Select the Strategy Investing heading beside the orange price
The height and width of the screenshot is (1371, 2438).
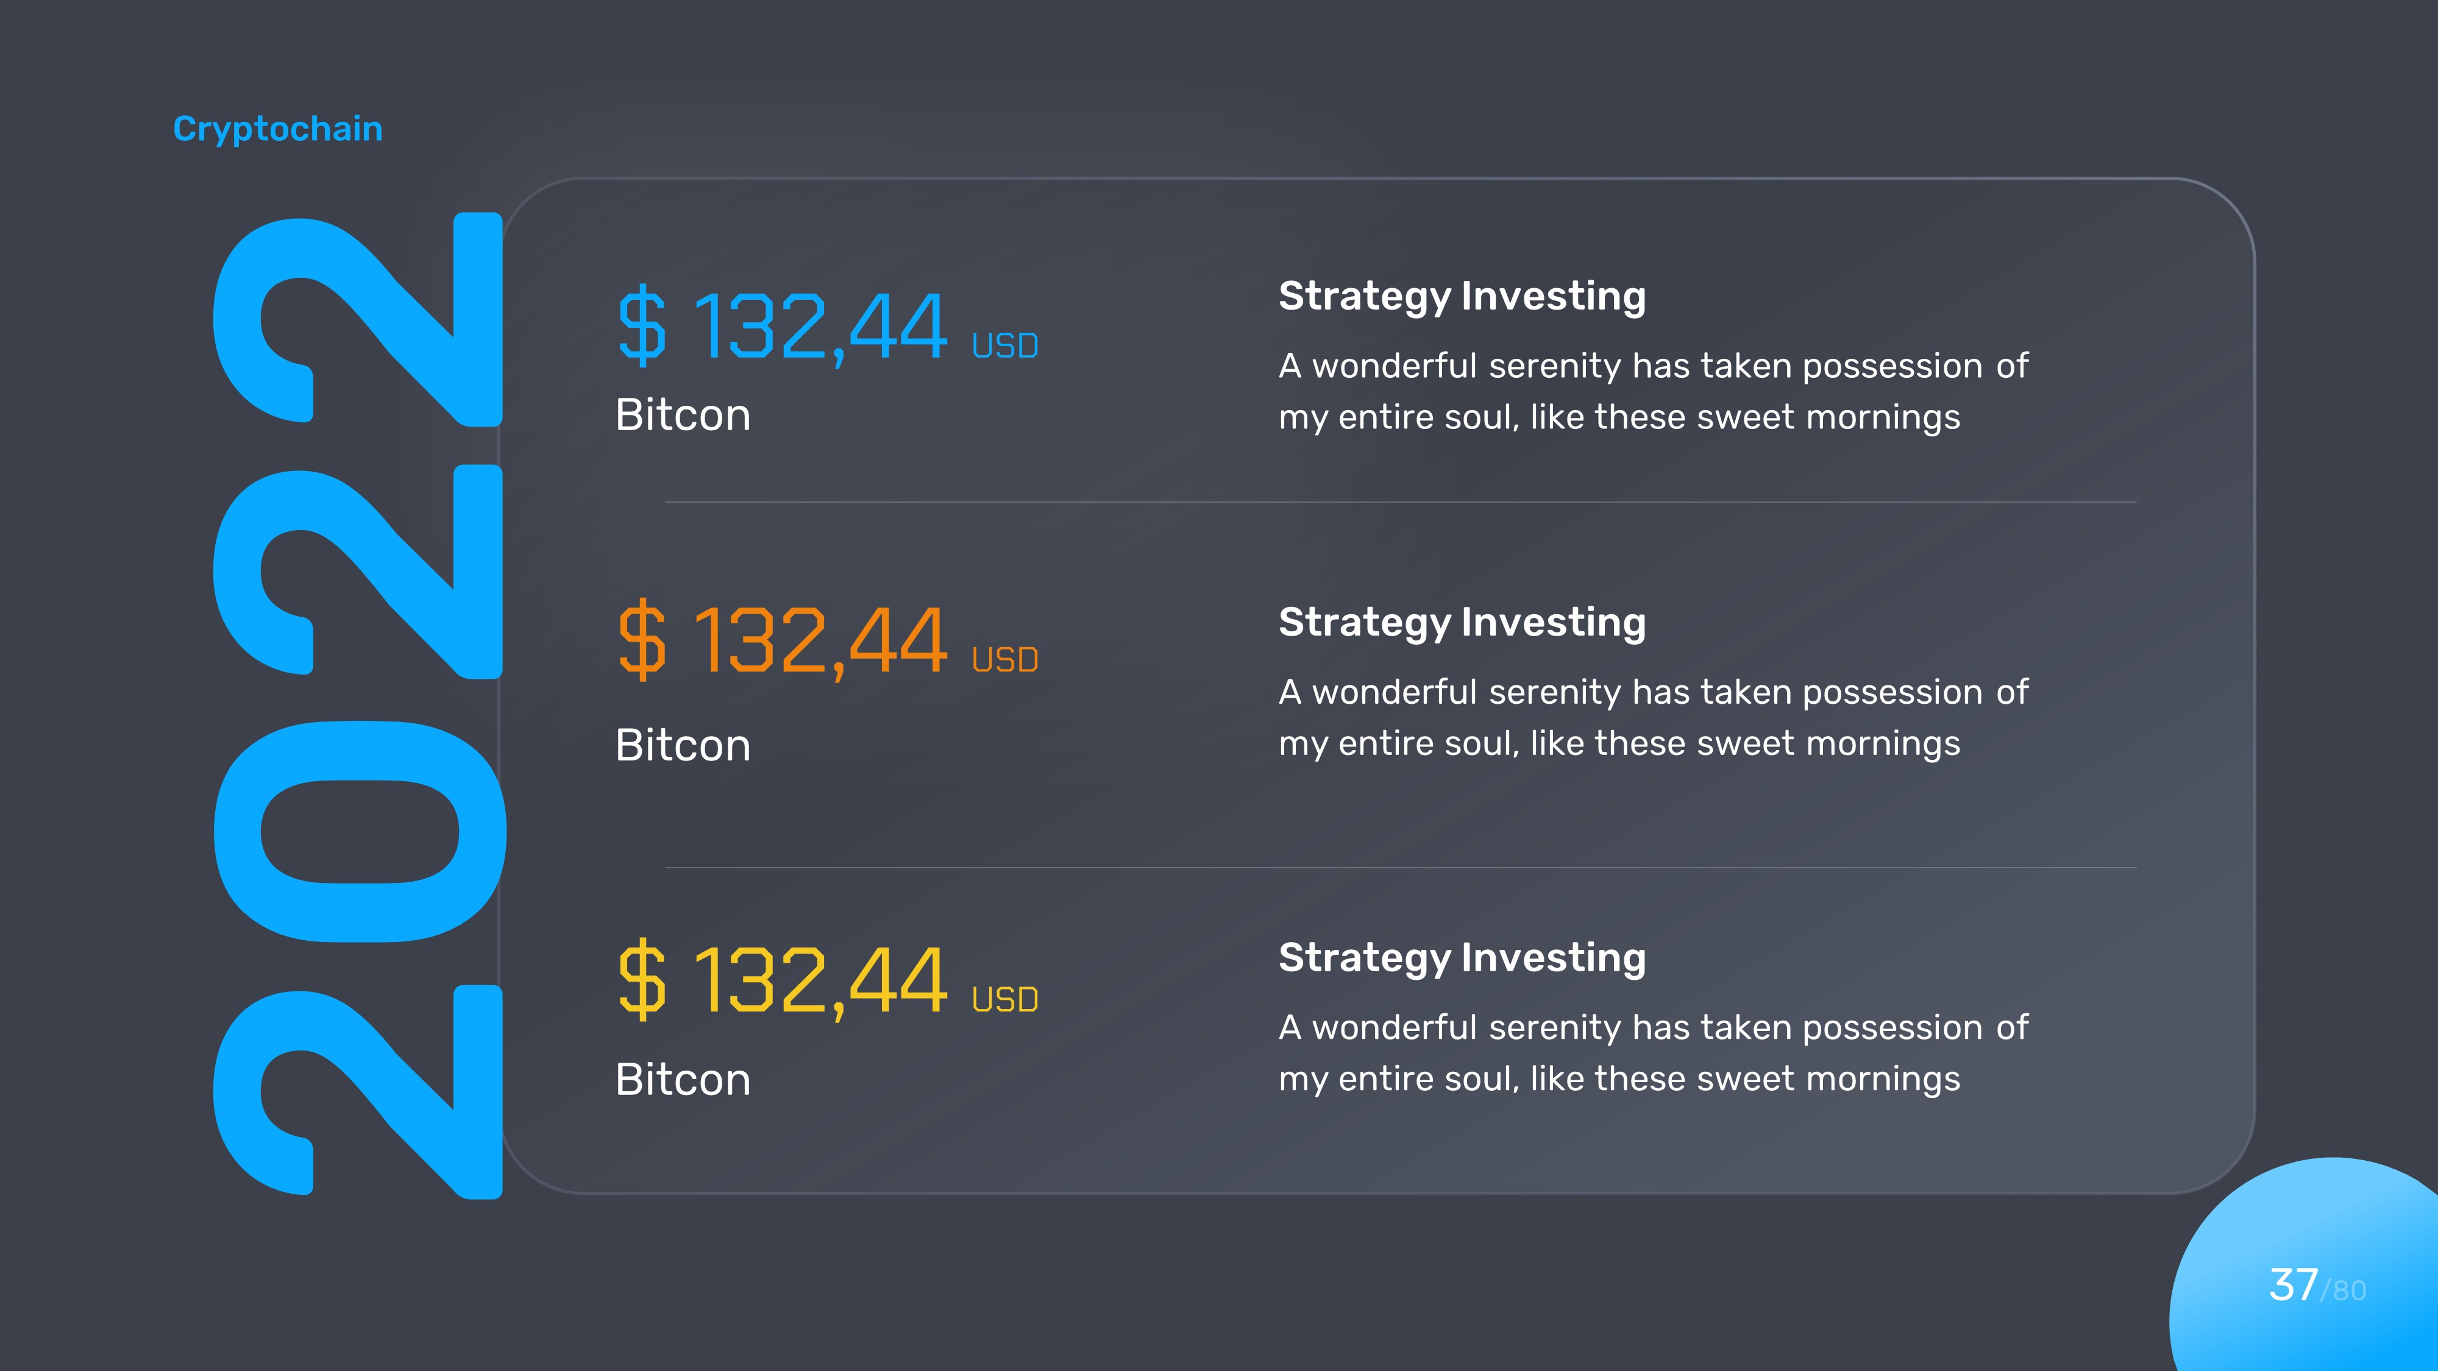point(1462,623)
